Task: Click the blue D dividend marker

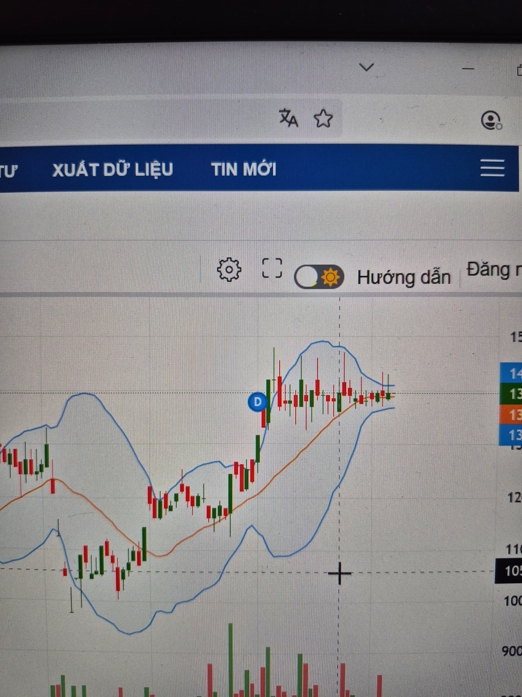Action: (x=257, y=402)
